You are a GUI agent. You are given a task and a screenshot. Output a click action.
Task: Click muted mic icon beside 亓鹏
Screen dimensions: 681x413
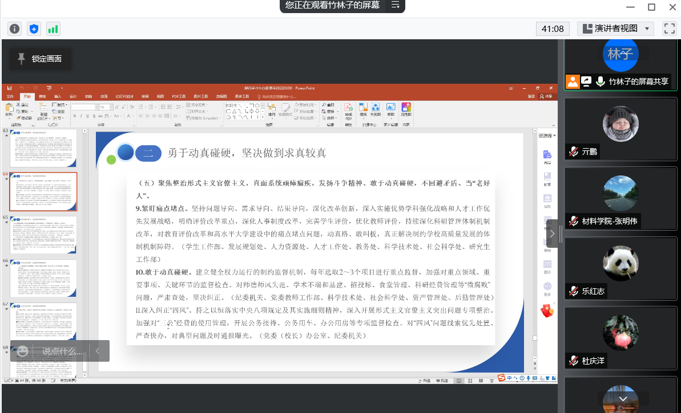pos(573,152)
